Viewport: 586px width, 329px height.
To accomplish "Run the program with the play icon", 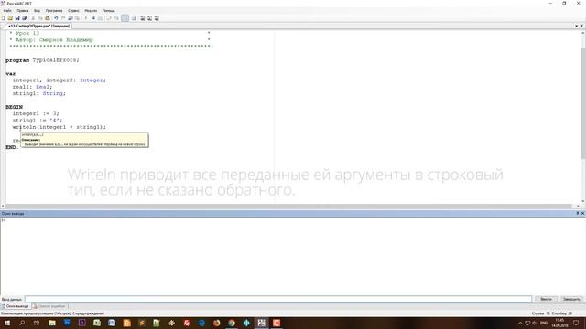I will 85,18.
